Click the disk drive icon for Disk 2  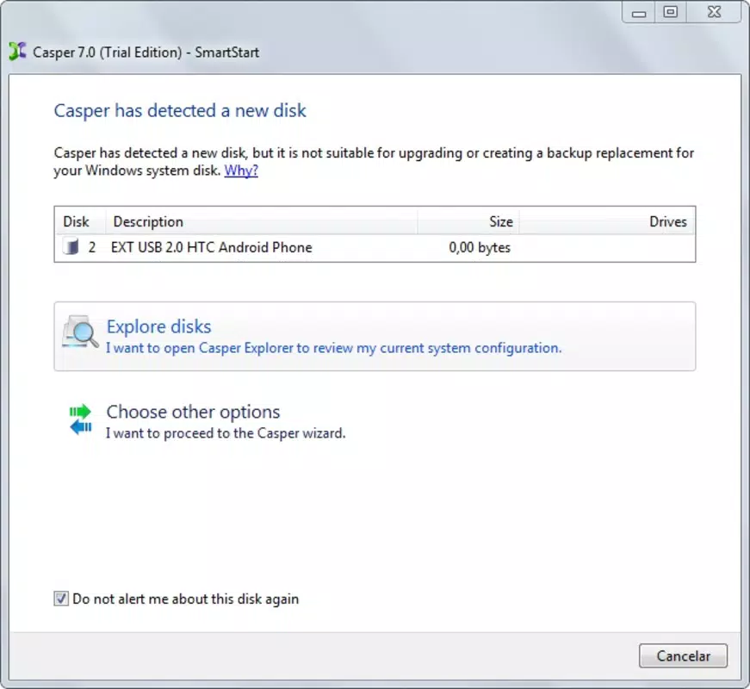pyautogui.click(x=71, y=247)
